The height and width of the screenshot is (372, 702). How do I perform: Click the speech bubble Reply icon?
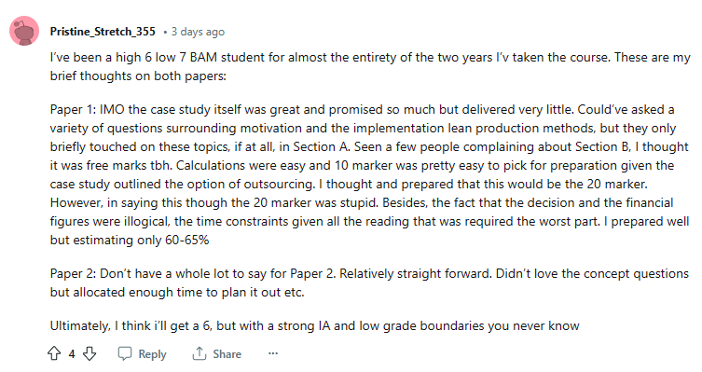click(125, 353)
